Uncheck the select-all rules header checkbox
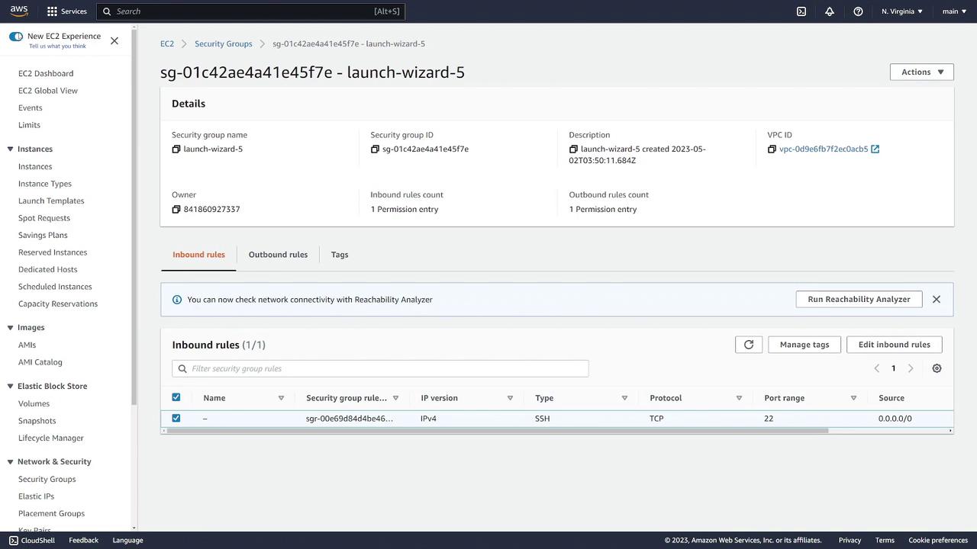This screenshot has height=549, width=977. point(176,397)
